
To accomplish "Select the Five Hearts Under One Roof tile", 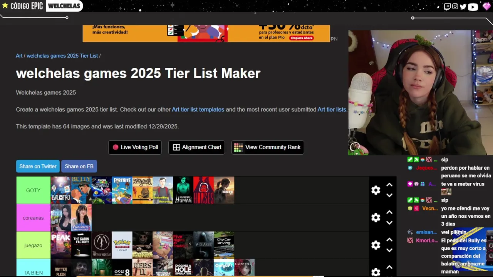I will (x=81, y=218).
